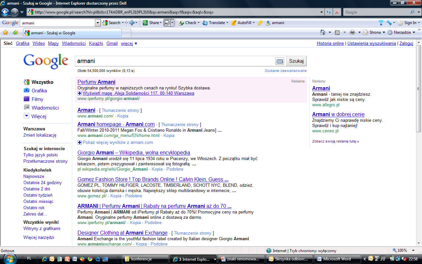The image size is (422, 264).
Task: Click the Filmy film icon in sidebar
Action: (26, 99)
